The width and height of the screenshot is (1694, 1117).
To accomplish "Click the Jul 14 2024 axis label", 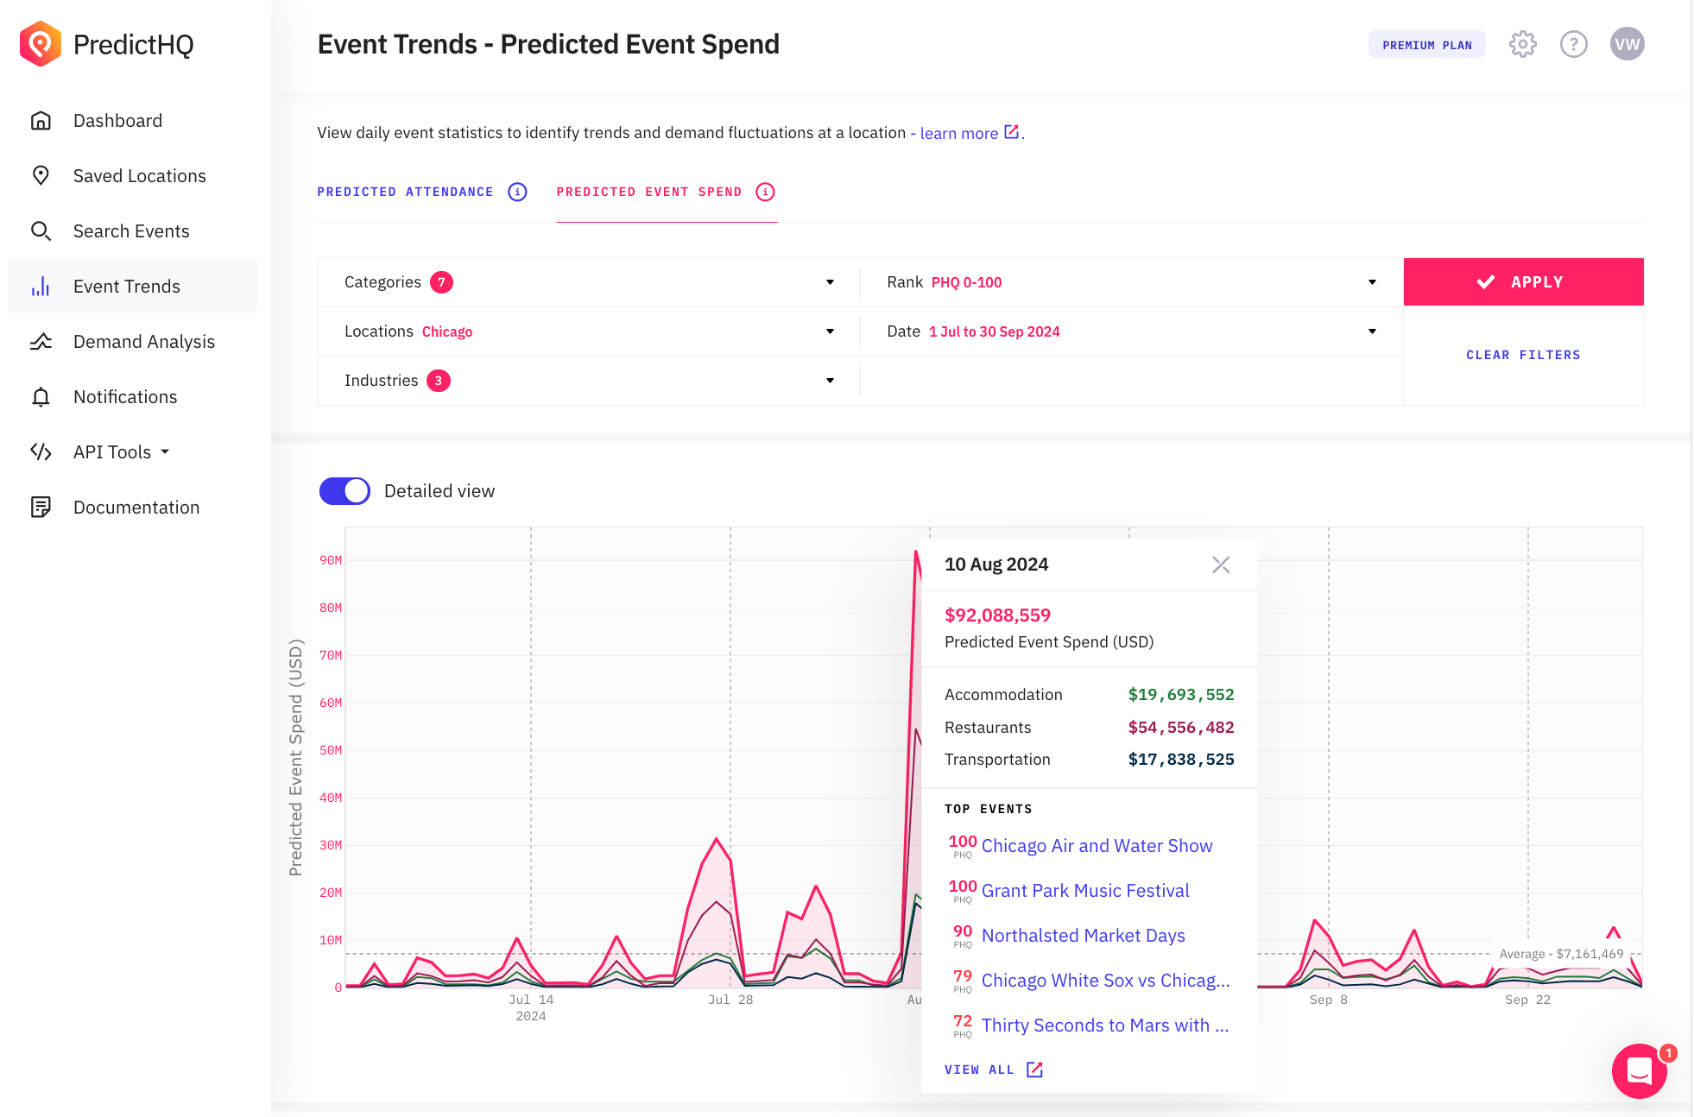I will [531, 1007].
